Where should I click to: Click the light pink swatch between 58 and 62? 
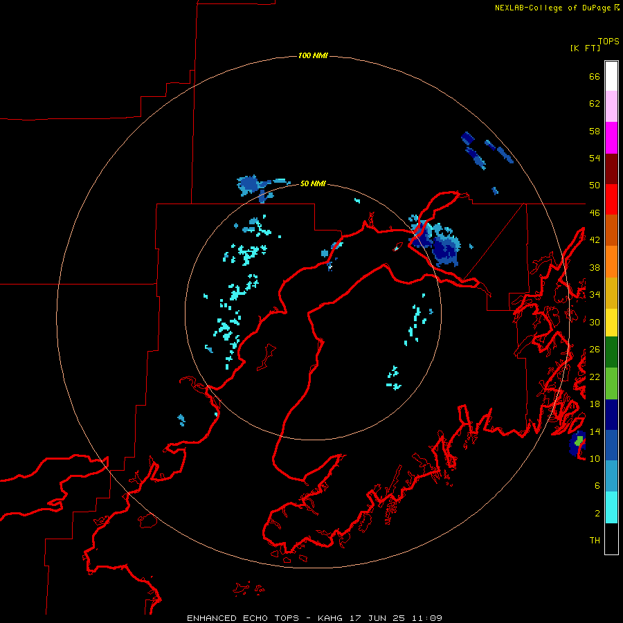611,107
